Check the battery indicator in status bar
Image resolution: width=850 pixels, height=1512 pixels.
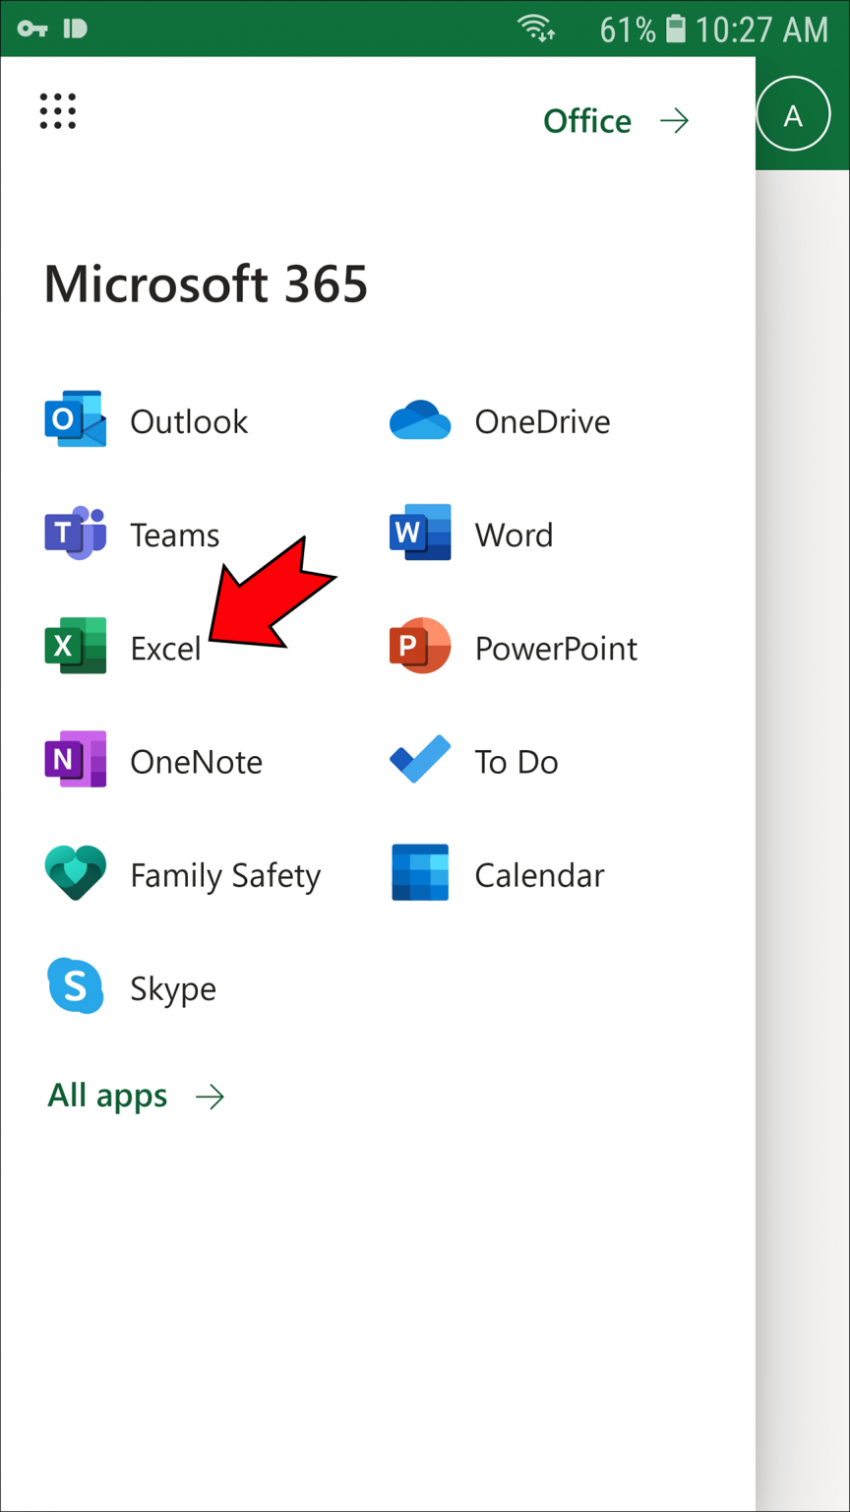coord(675,29)
